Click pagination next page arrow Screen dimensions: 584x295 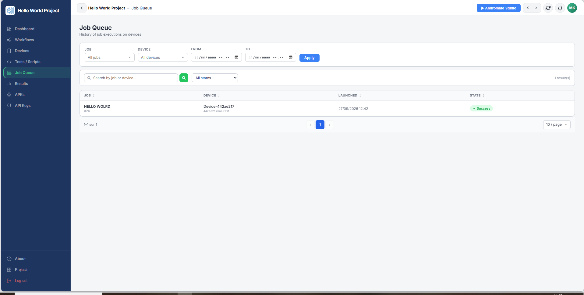point(329,125)
